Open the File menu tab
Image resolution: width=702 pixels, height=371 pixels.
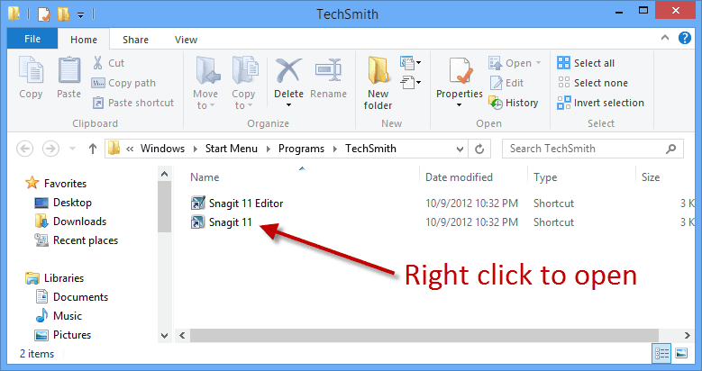click(x=32, y=39)
